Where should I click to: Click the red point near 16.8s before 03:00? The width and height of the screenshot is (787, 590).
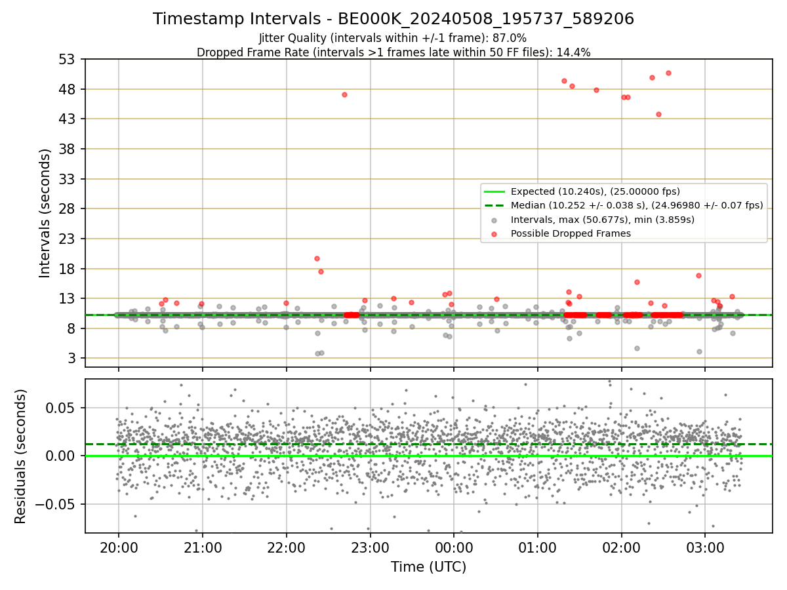(698, 275)
